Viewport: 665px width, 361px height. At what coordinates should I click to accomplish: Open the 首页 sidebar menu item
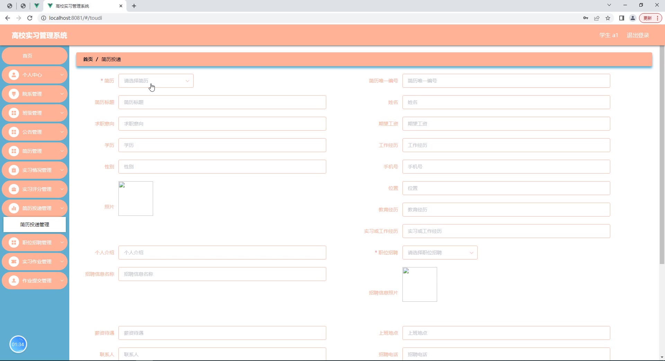[35, 56]
